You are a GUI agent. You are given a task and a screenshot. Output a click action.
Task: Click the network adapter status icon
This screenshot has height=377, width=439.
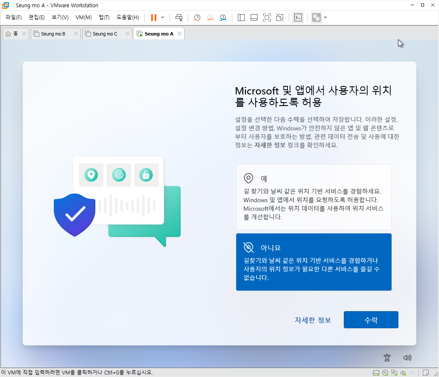[394, 373]
